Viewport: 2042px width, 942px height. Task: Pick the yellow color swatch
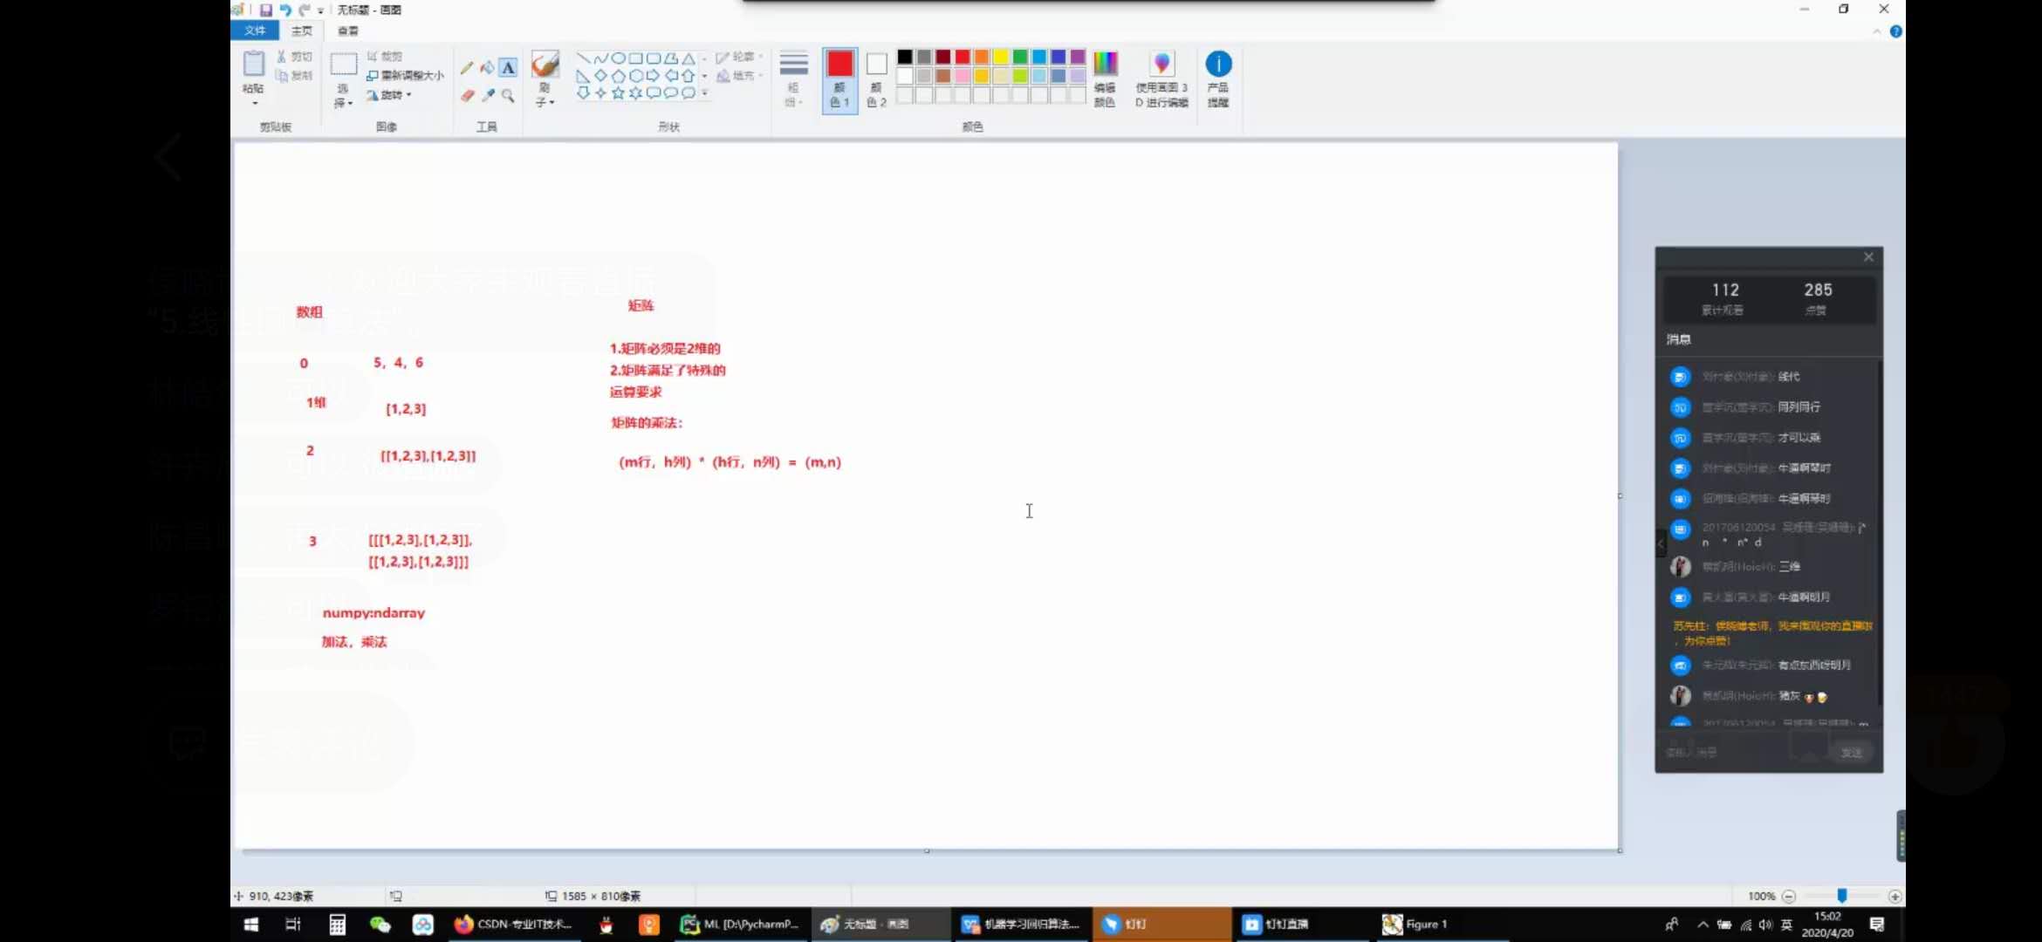pyautogui.click(x=1001, y=57)
